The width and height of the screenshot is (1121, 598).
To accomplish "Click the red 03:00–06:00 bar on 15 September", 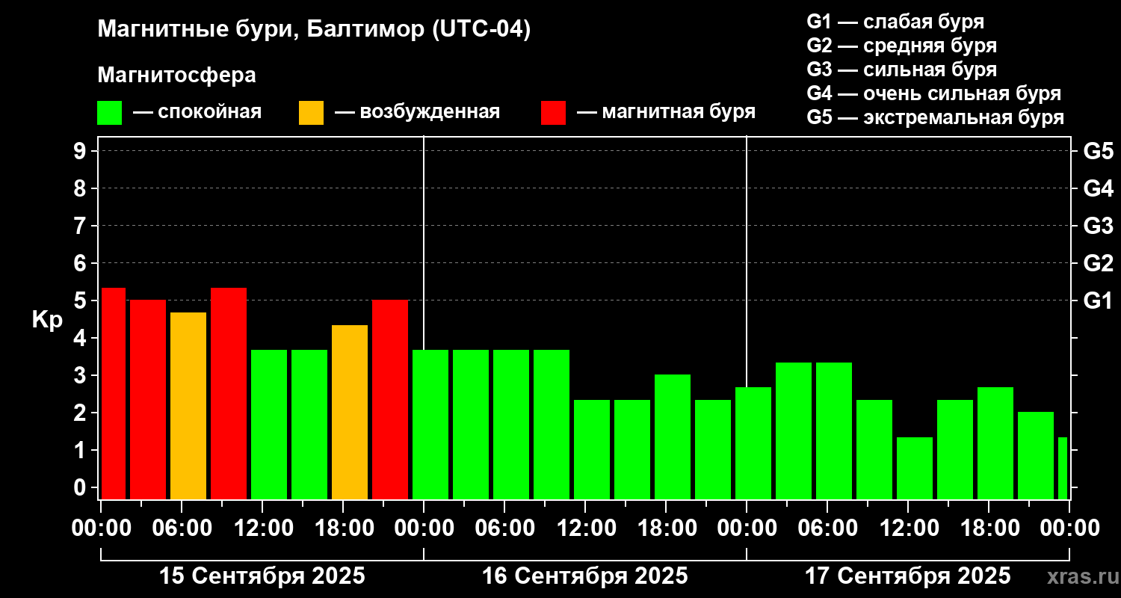I will point(148,400).
